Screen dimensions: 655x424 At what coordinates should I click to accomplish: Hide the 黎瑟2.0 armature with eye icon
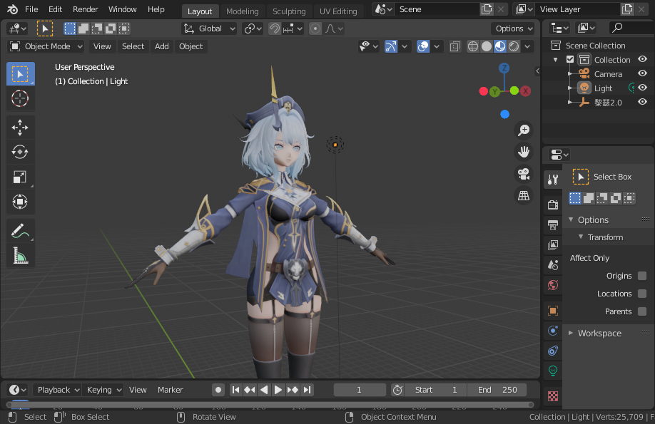coord(642,102)
